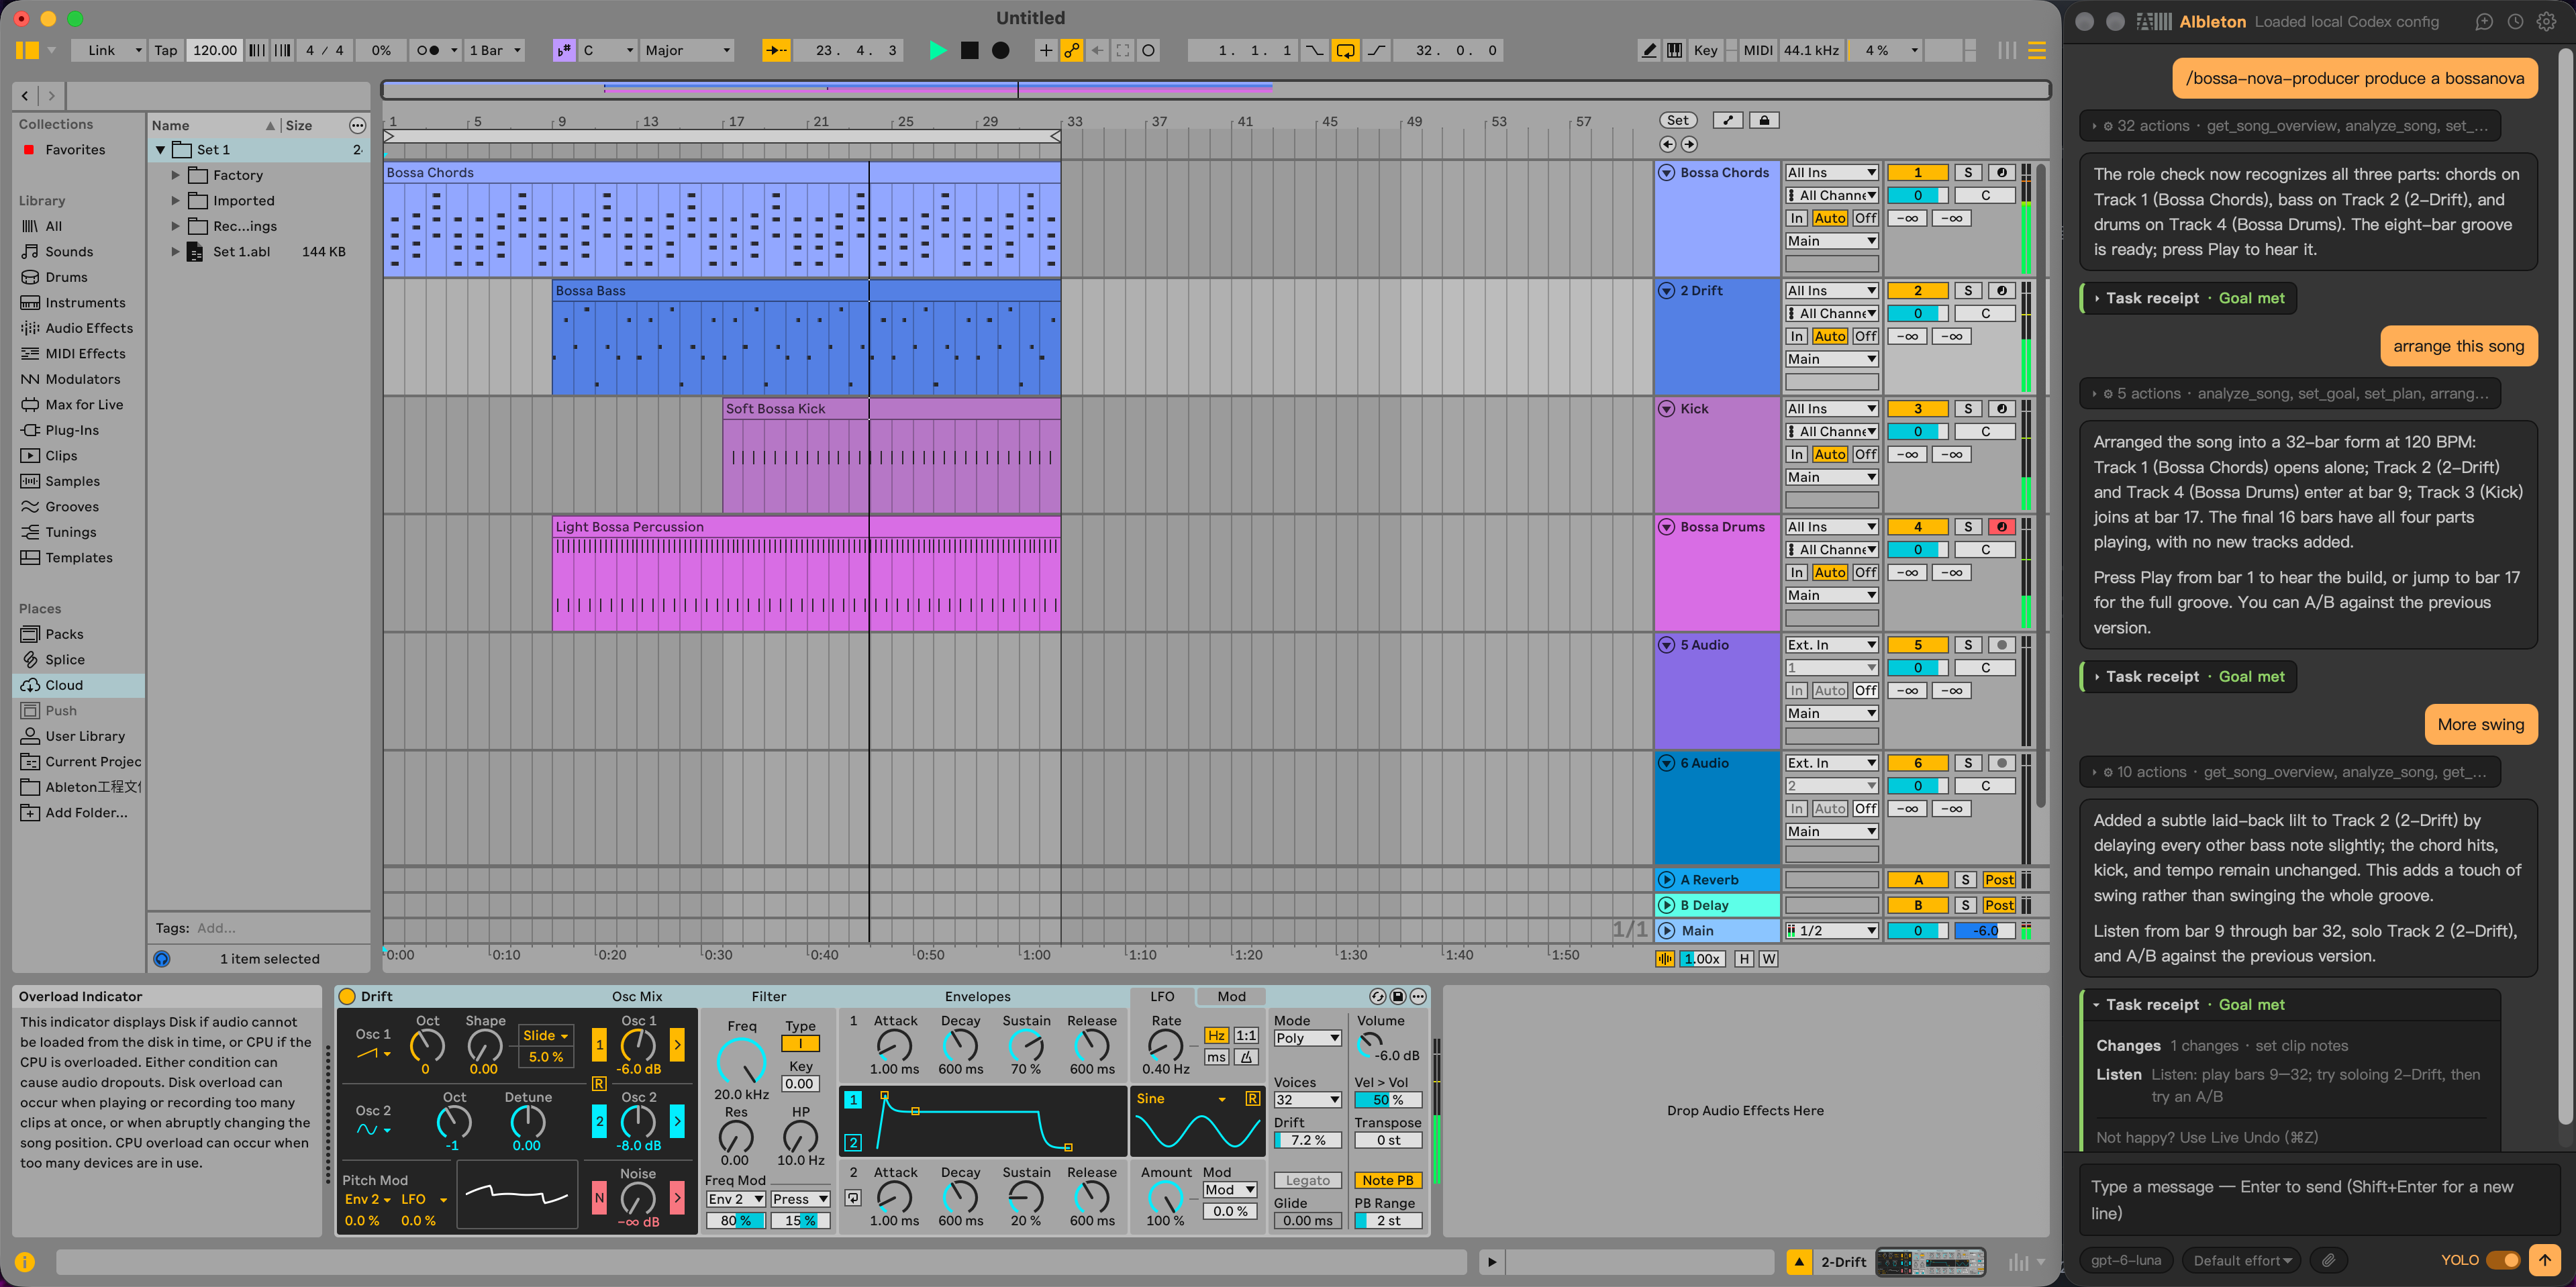This screenshot has width=2576, height=1287.
Task: Select Audio Effects category
Action: (89, 328)
